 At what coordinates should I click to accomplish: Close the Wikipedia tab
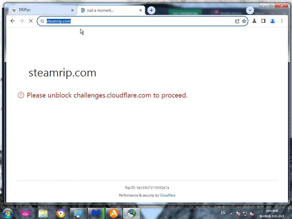[72, 11]
